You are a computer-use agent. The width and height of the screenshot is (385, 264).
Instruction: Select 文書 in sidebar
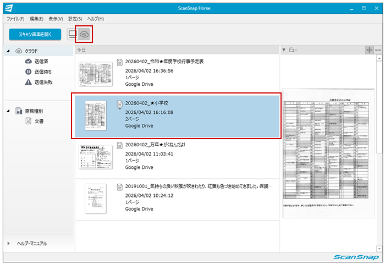39,122
